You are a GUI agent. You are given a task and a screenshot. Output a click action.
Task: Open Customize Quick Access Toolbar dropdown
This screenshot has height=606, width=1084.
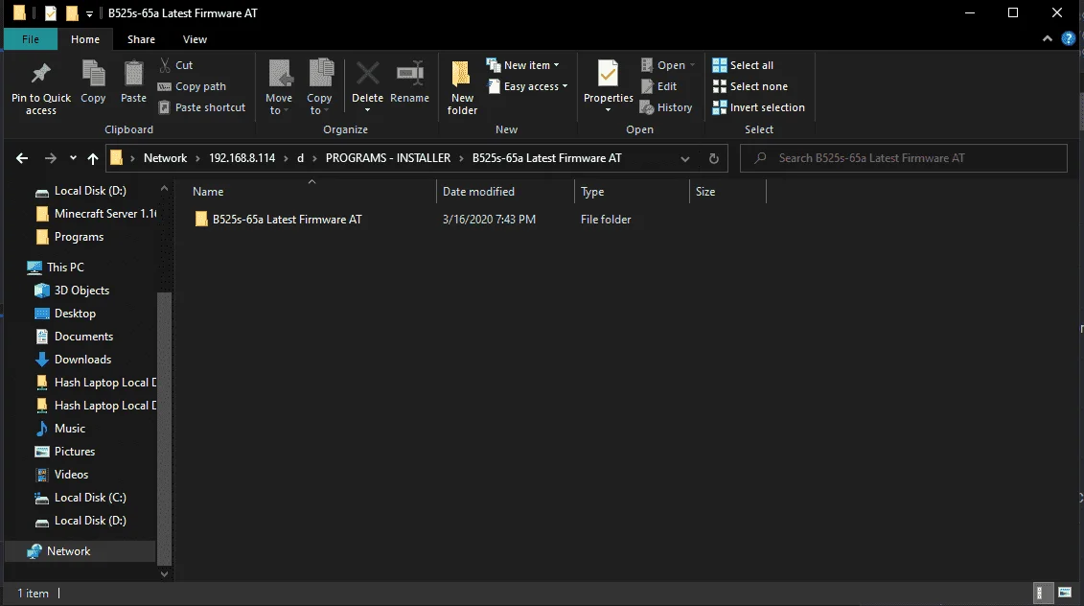pyautogui.click(x=89, y=13)
